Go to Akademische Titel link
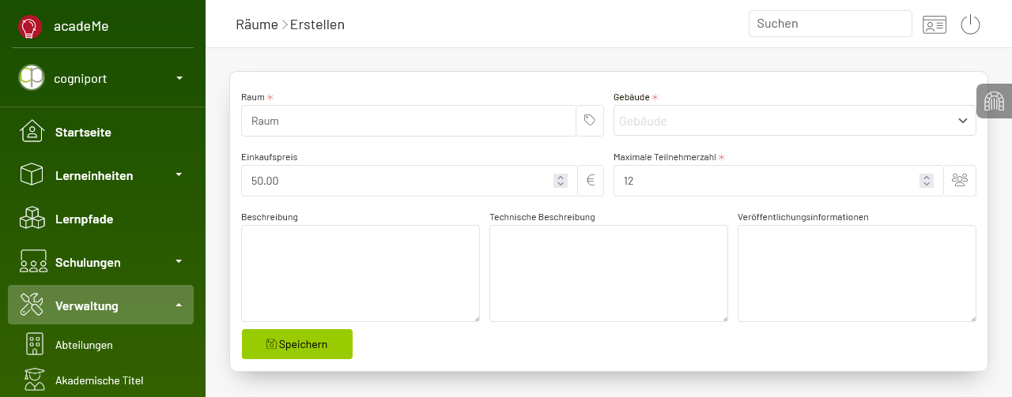1012x397 pixels. pos(99,380)
